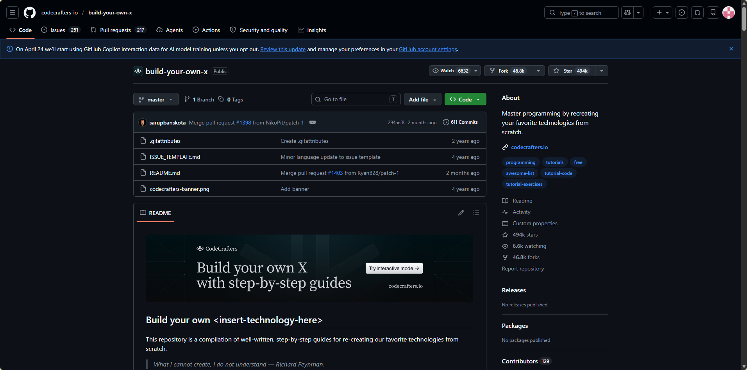
Task: Open the master branch dropdown
Action: pyautogui.click(x=156, y=100)
